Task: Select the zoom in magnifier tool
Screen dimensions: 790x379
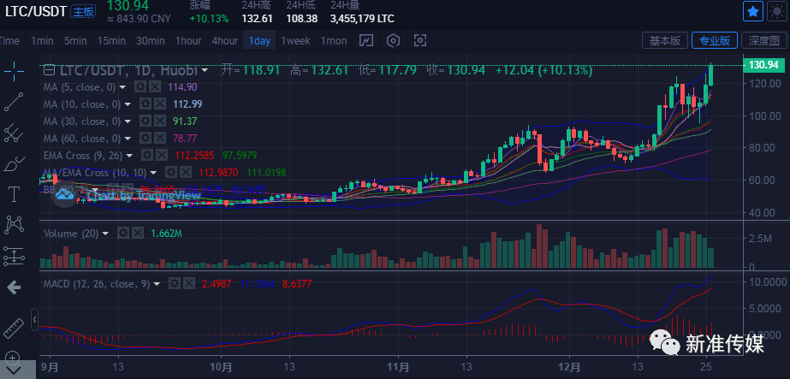Action: click(x=14, y=358)
